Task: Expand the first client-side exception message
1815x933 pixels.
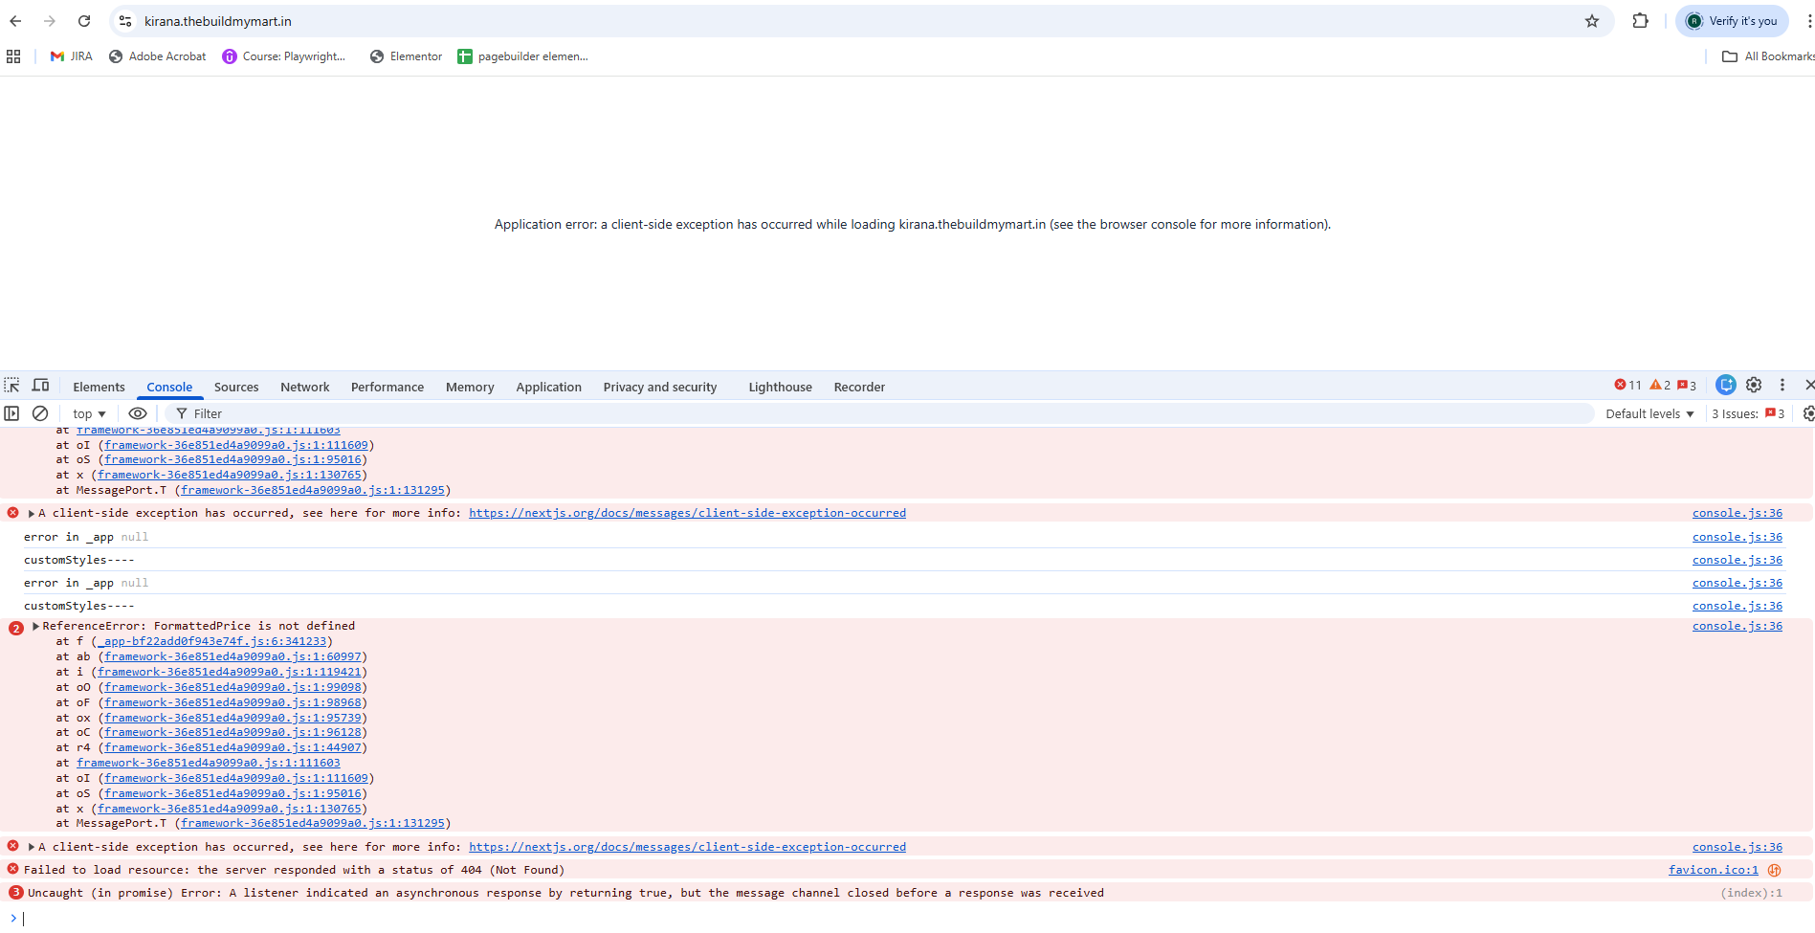Action: (x=32, y=514)
